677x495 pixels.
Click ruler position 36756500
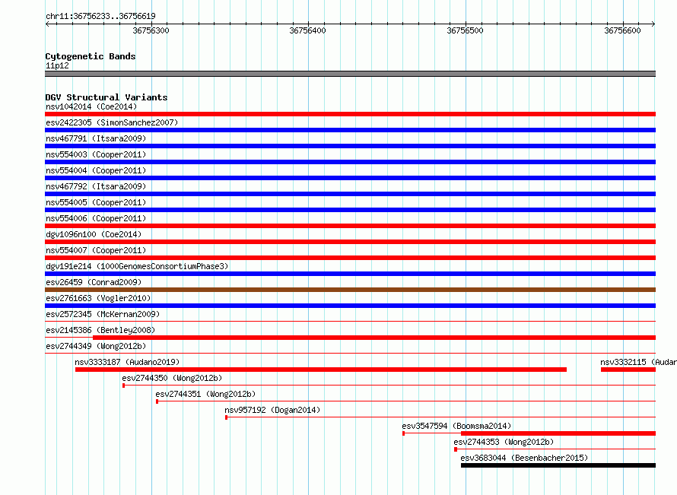[465, 30]
